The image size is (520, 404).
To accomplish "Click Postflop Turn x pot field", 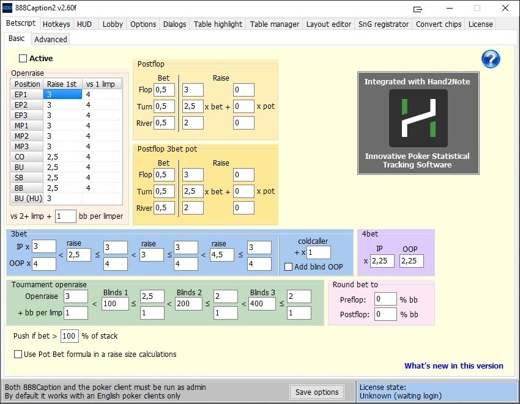I will [x=243, y=106].
